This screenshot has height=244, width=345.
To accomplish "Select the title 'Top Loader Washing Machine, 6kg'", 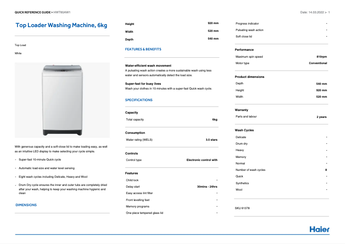I will tap(61, 25).
